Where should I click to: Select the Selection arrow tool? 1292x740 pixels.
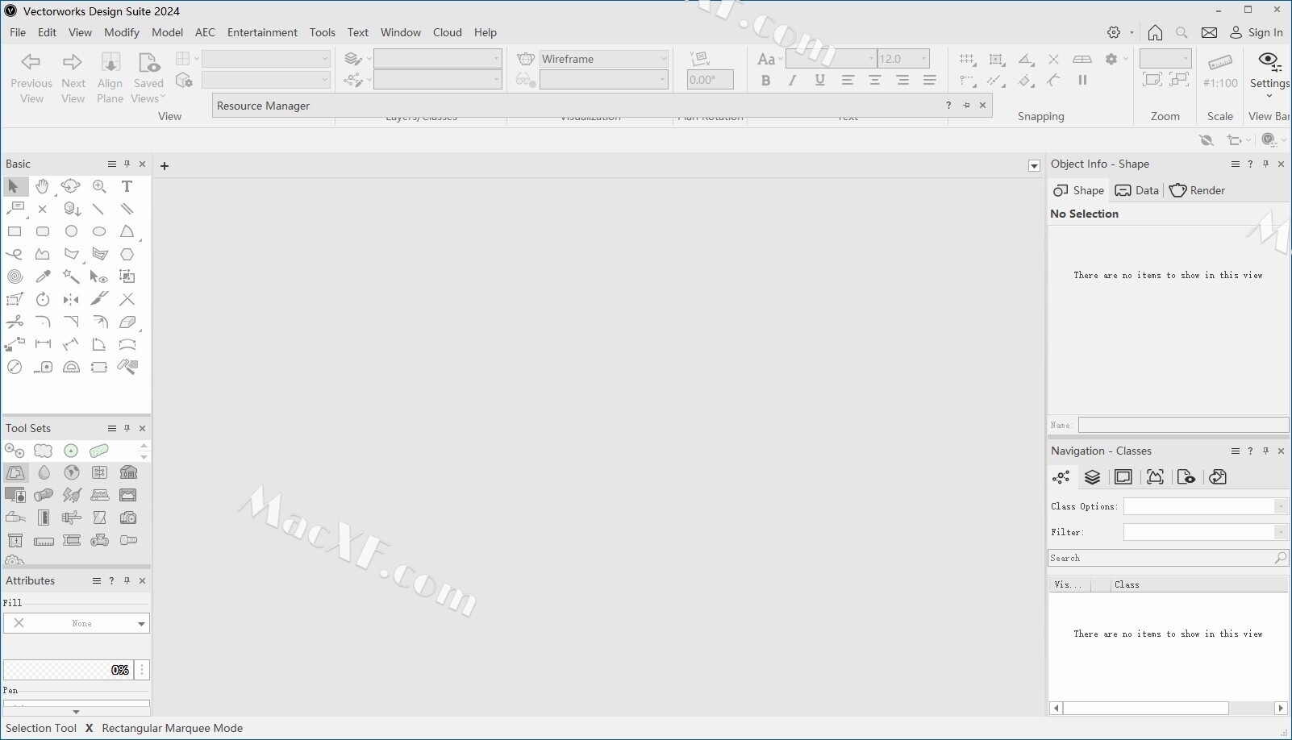click(15, 186)
